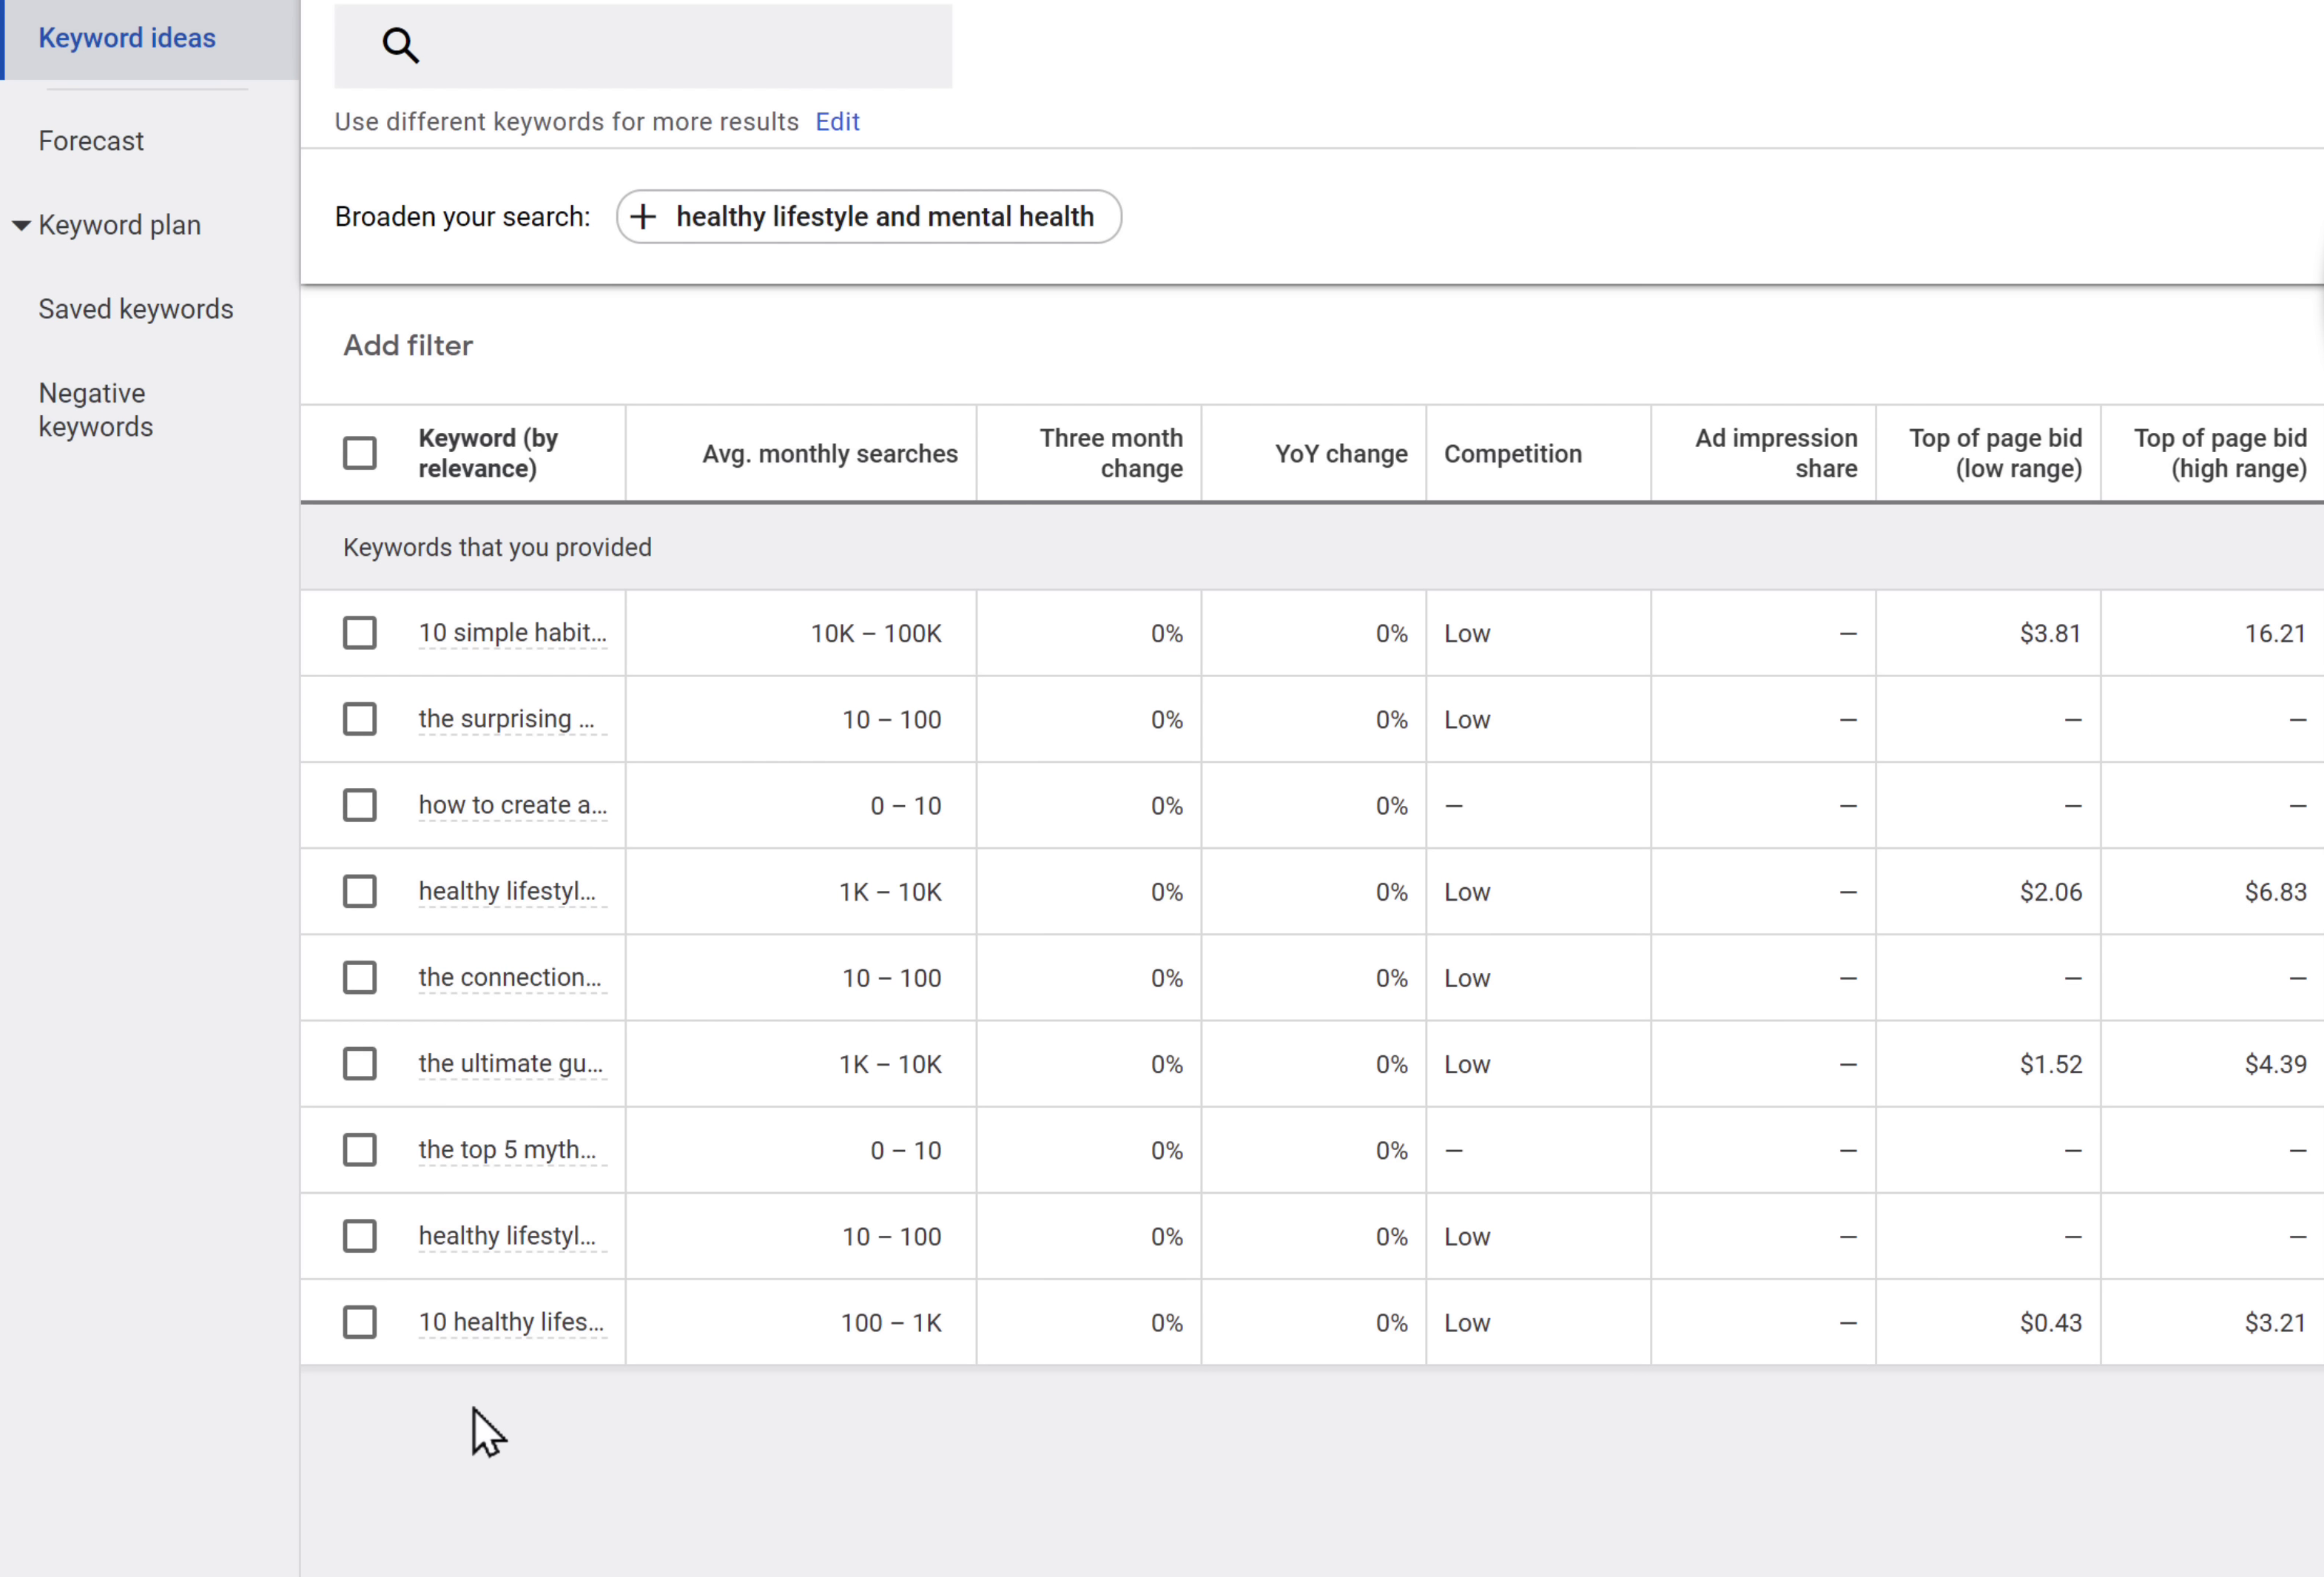Image resolution: width=2324 pixels, height=1577 pixels.
Task: Check the '10 simple habit...' keyword row
Action: pyautogui.click(x=359, y=633)
